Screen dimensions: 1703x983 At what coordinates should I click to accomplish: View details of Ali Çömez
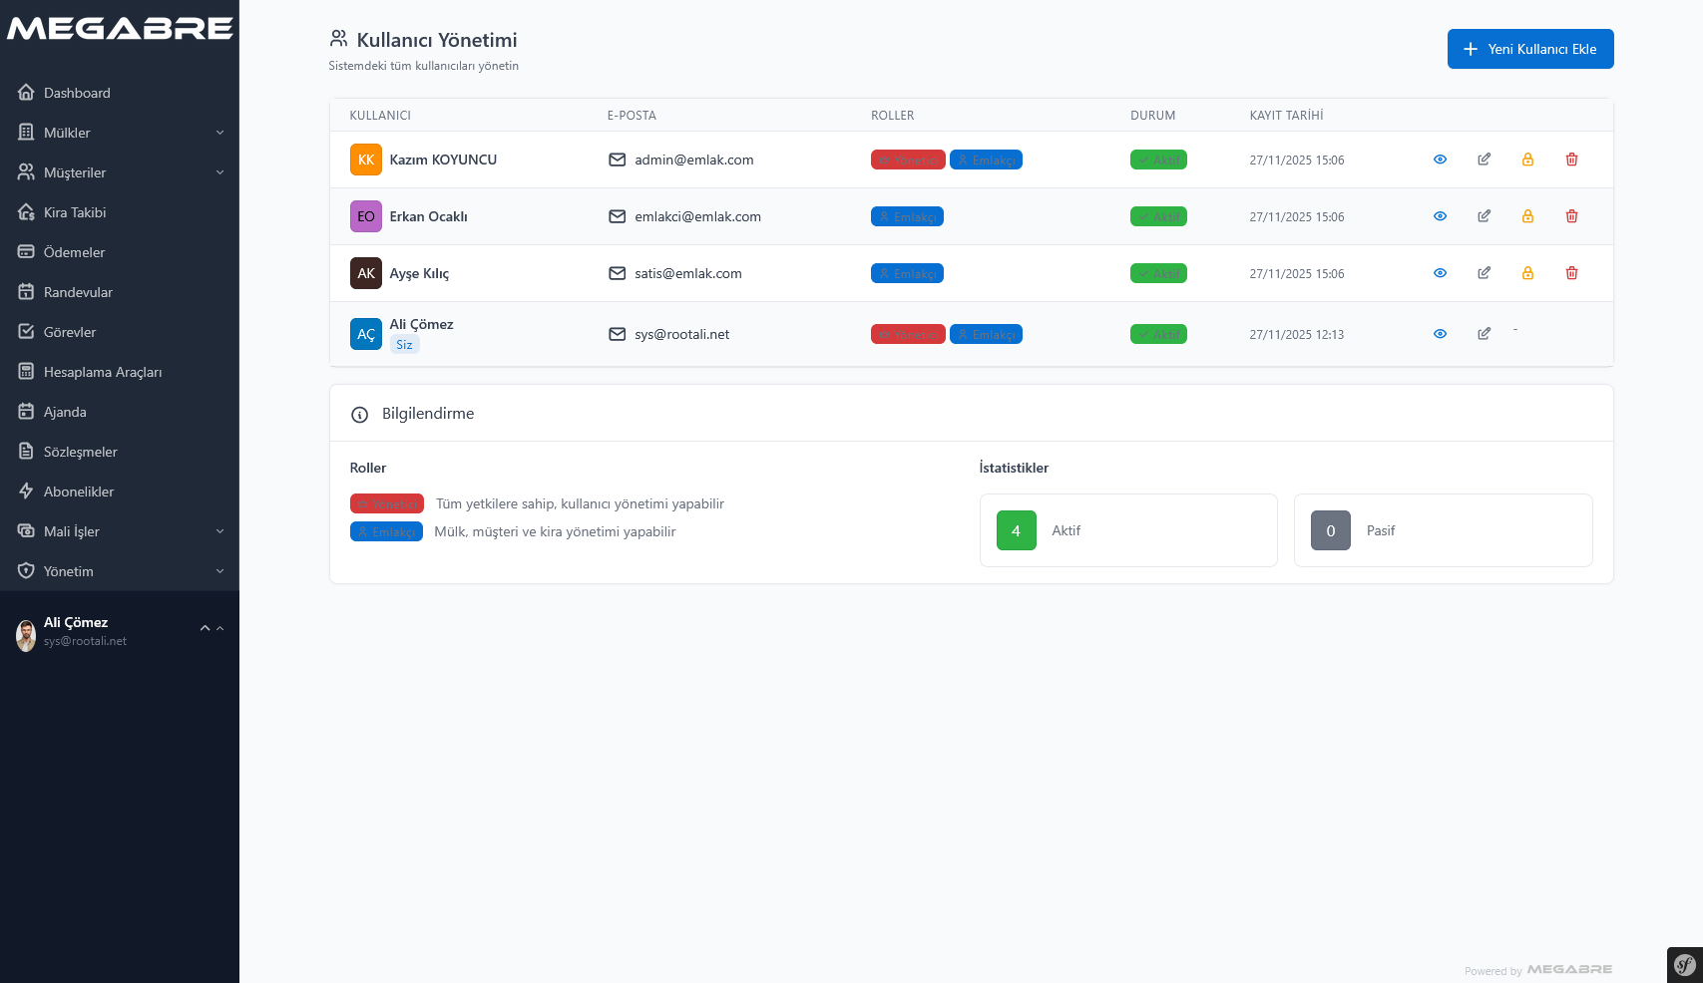[x=1440, y=334]
